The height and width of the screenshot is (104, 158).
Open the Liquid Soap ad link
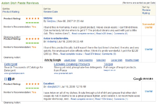[70, 60]
